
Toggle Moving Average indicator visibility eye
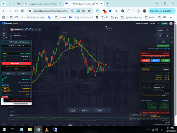pos(23,35)
